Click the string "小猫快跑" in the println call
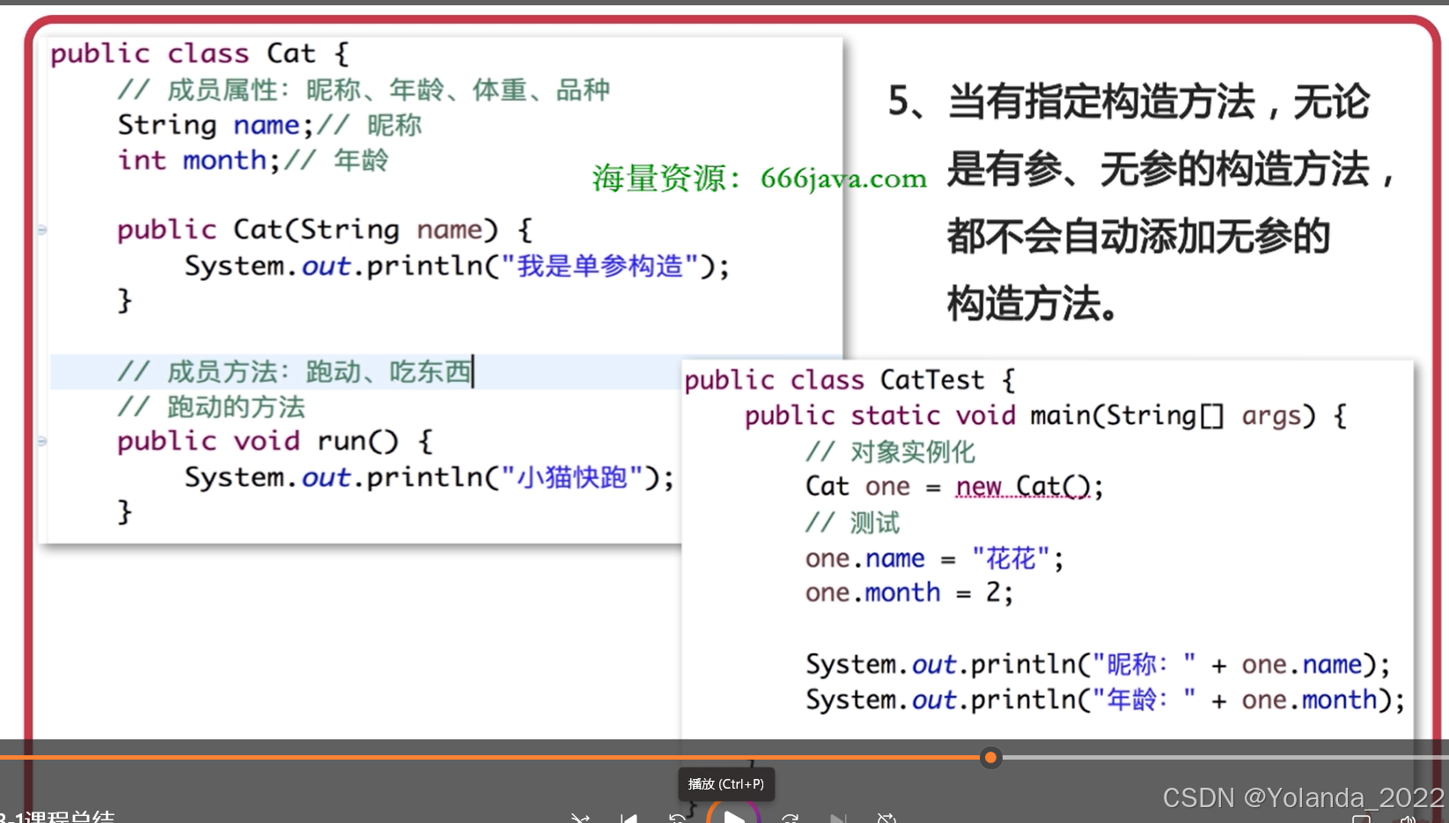 pyautogui.click(x=572, y=477)
